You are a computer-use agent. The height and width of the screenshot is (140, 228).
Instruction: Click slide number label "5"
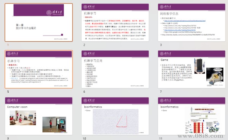tap(8, 92)
